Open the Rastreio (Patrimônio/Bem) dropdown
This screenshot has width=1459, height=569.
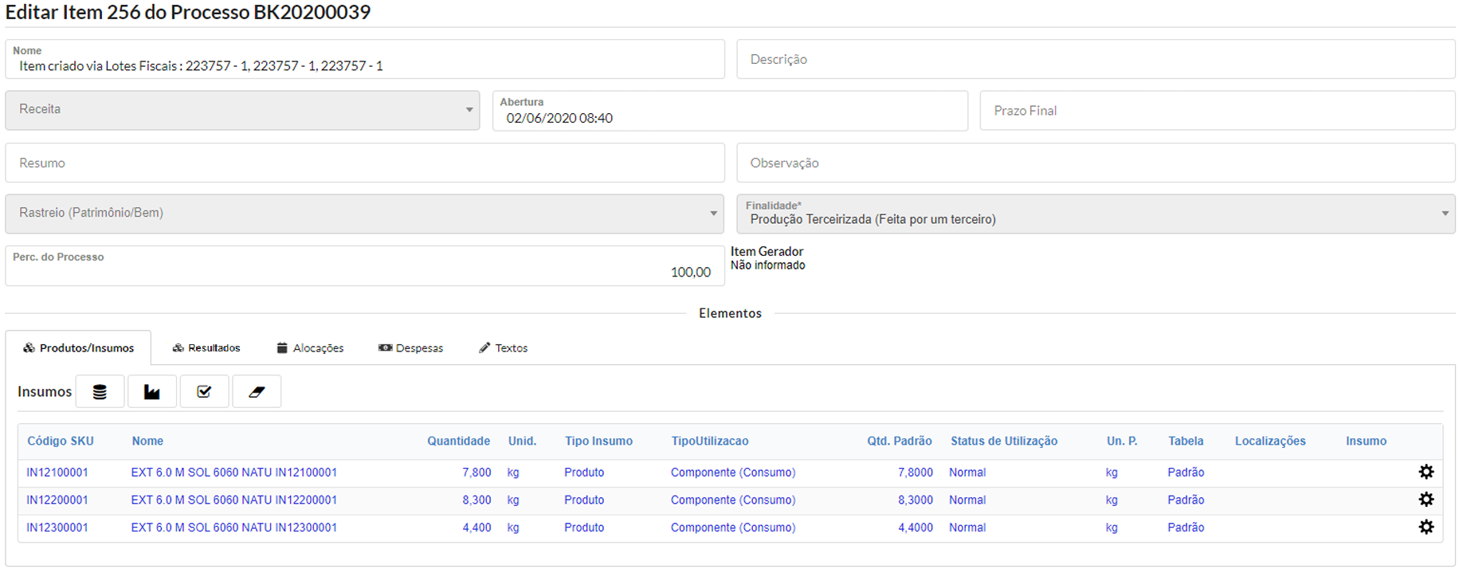point(364,214)
